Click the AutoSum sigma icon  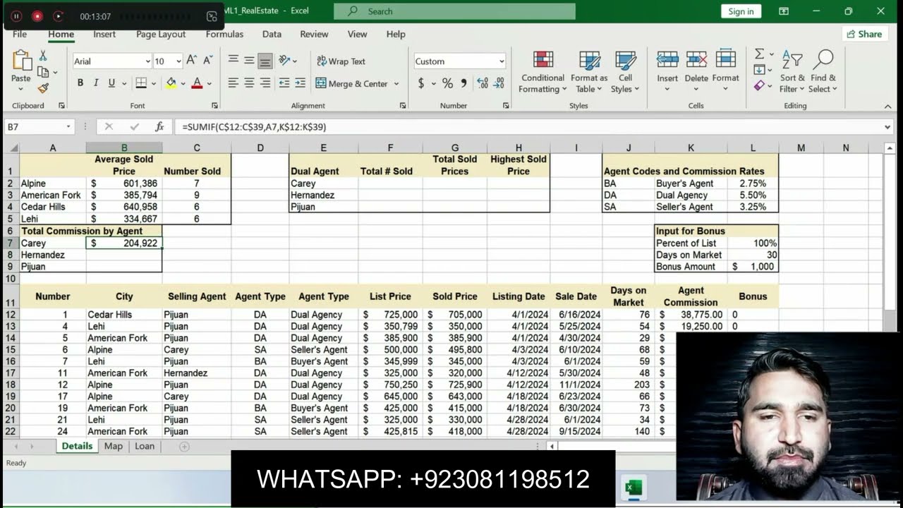pos(759,54)
